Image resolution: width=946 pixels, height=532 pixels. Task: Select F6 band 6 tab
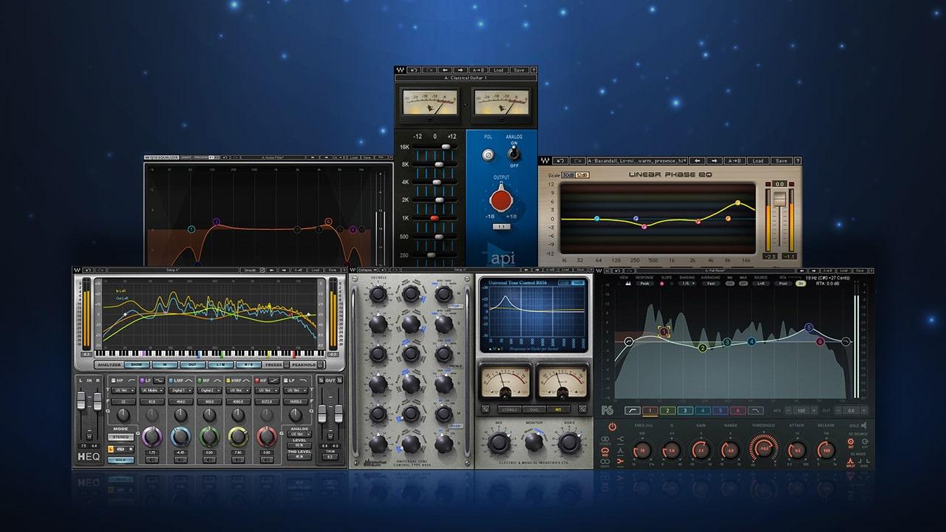pyautogui.click(x=737, y=410)
